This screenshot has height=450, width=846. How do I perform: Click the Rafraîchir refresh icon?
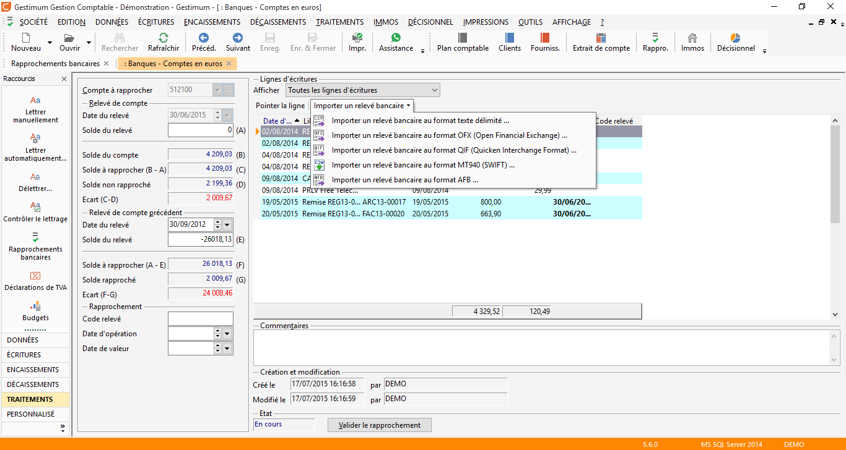164,38
